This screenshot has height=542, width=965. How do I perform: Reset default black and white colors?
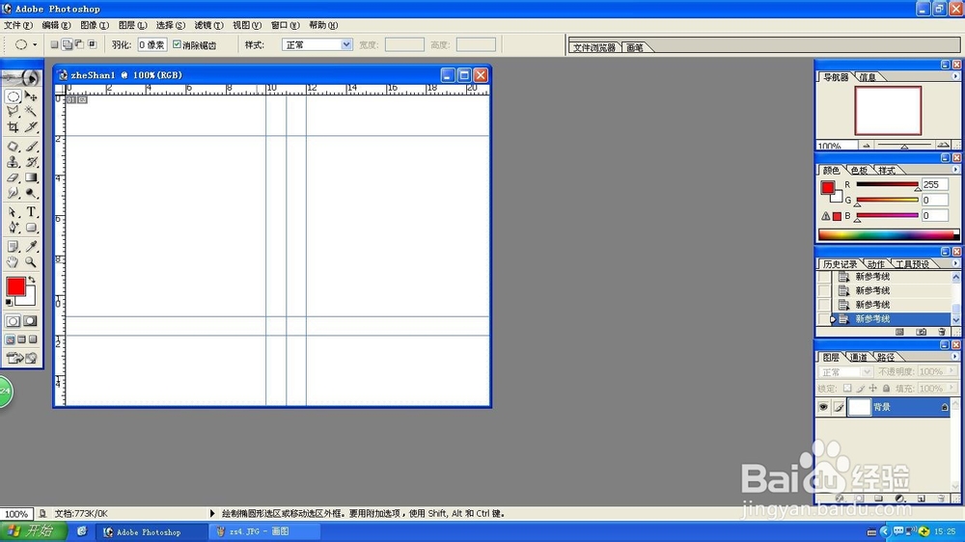pos(9,302)
